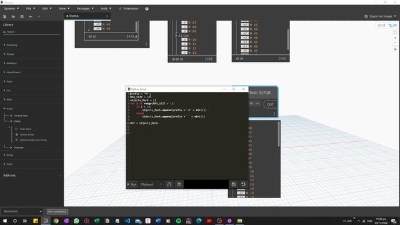Open the Extensions menu
The height and width of the screenshot is (225, 400).
tap(129, 9)
